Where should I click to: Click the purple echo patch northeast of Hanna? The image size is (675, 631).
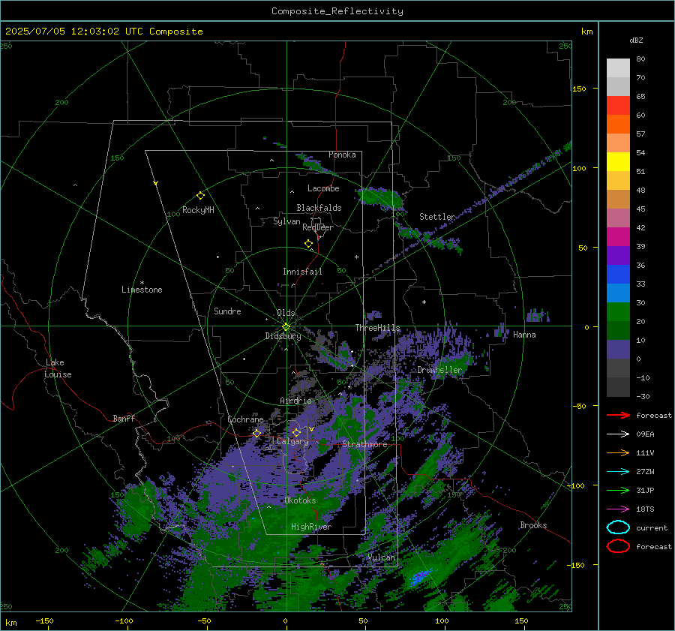click(537, 315)
